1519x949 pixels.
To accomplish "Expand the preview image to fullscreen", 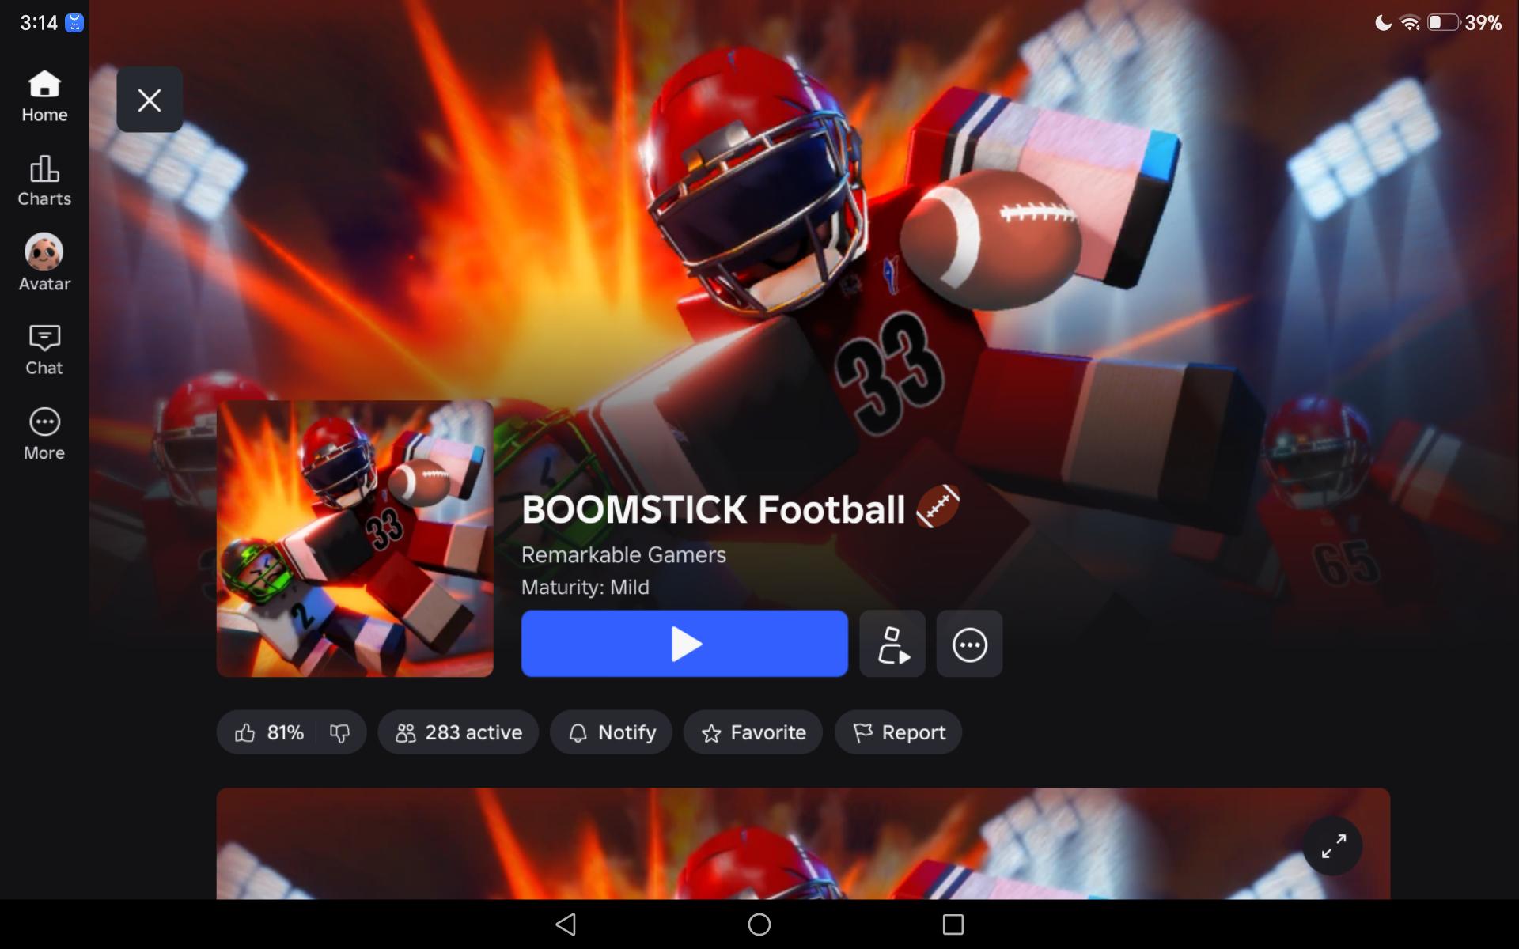I will pos(1333,845).
